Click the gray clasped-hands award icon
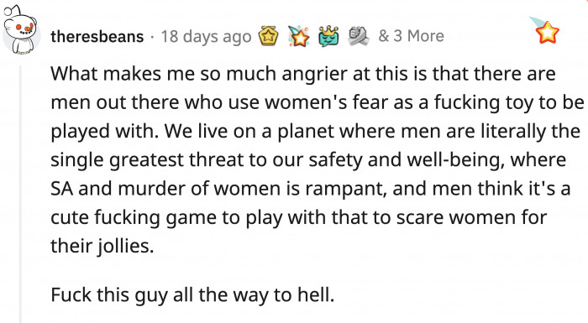This screenshot has width=588, height=323. [359, 36]
